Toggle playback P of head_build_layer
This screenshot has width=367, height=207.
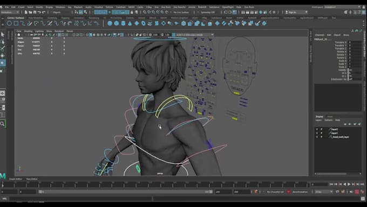[321, 137]
